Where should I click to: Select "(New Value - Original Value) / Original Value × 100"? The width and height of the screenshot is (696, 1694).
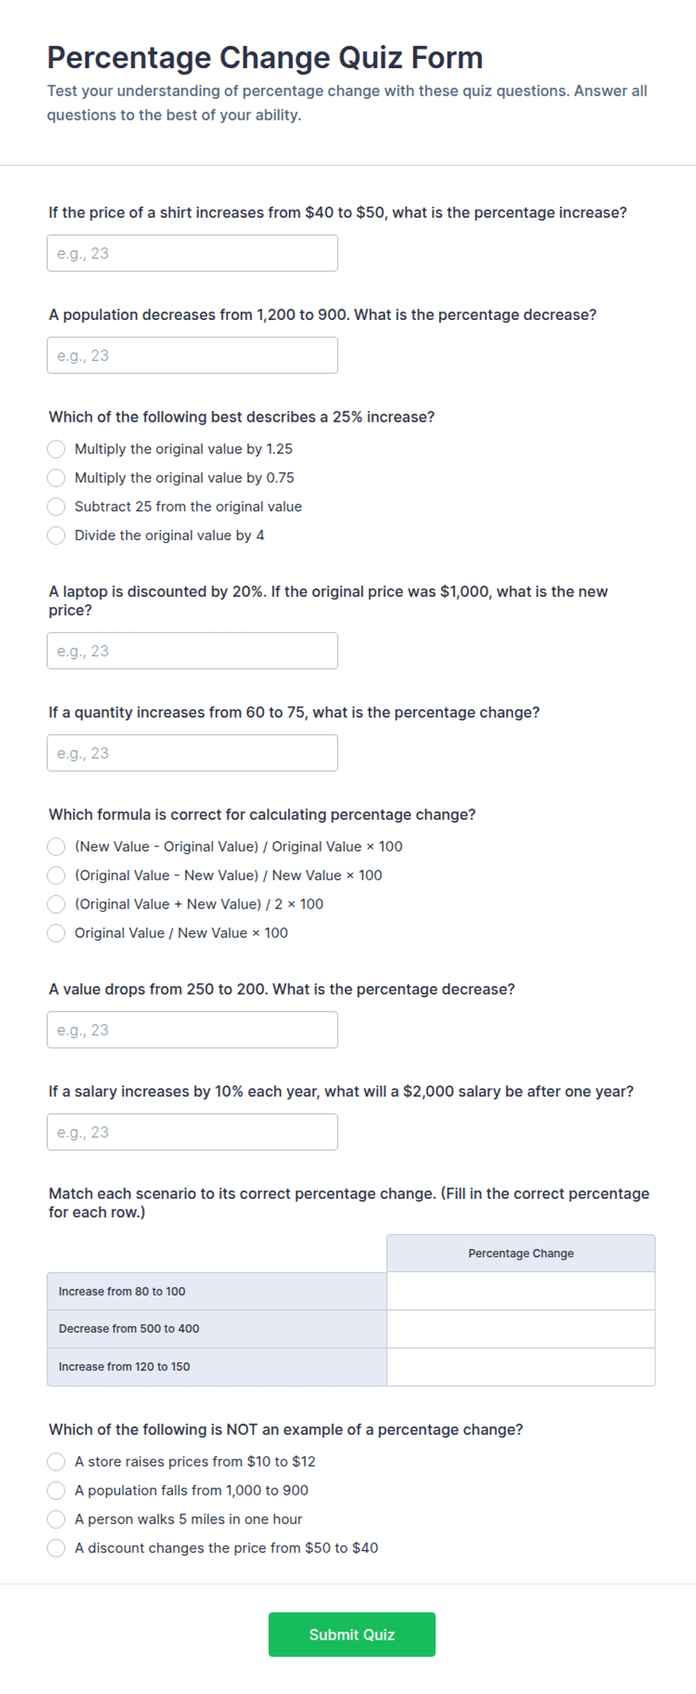(x=56, y=847)
